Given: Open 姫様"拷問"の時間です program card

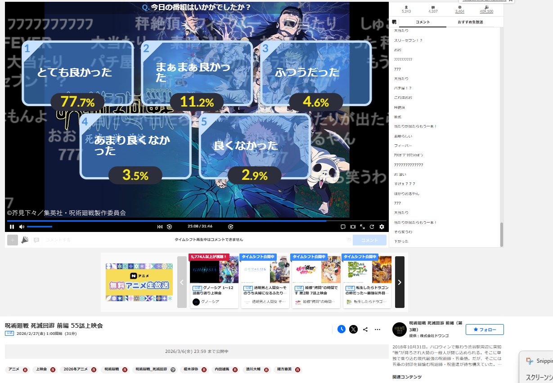Looking at the screenshot, I should (x=316, y=281).
